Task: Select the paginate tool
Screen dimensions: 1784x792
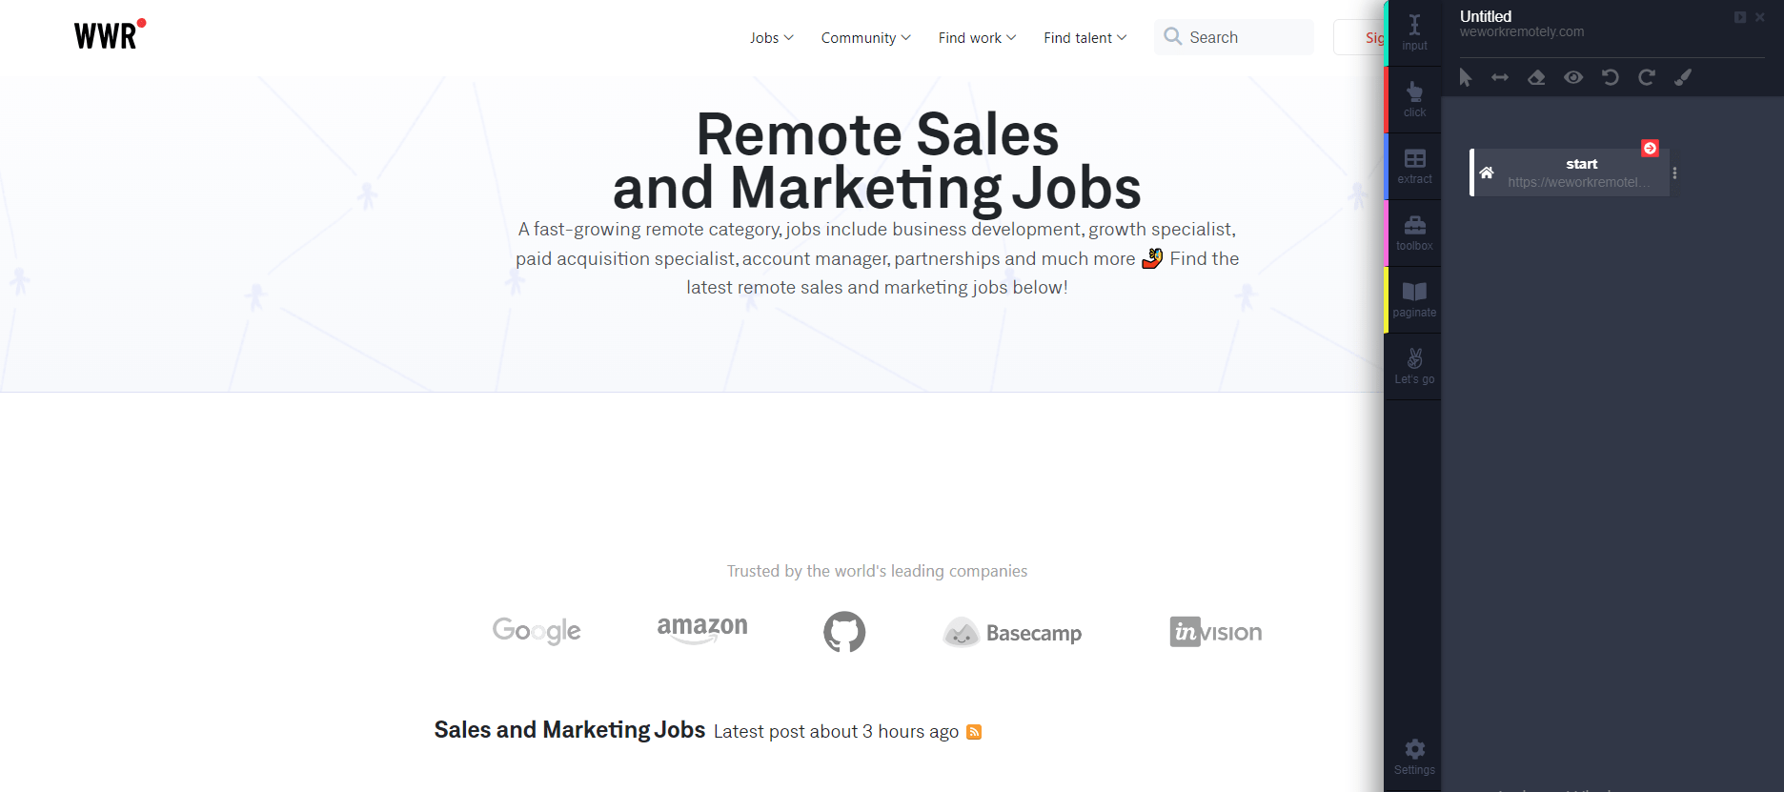Action: [1414, 299]
